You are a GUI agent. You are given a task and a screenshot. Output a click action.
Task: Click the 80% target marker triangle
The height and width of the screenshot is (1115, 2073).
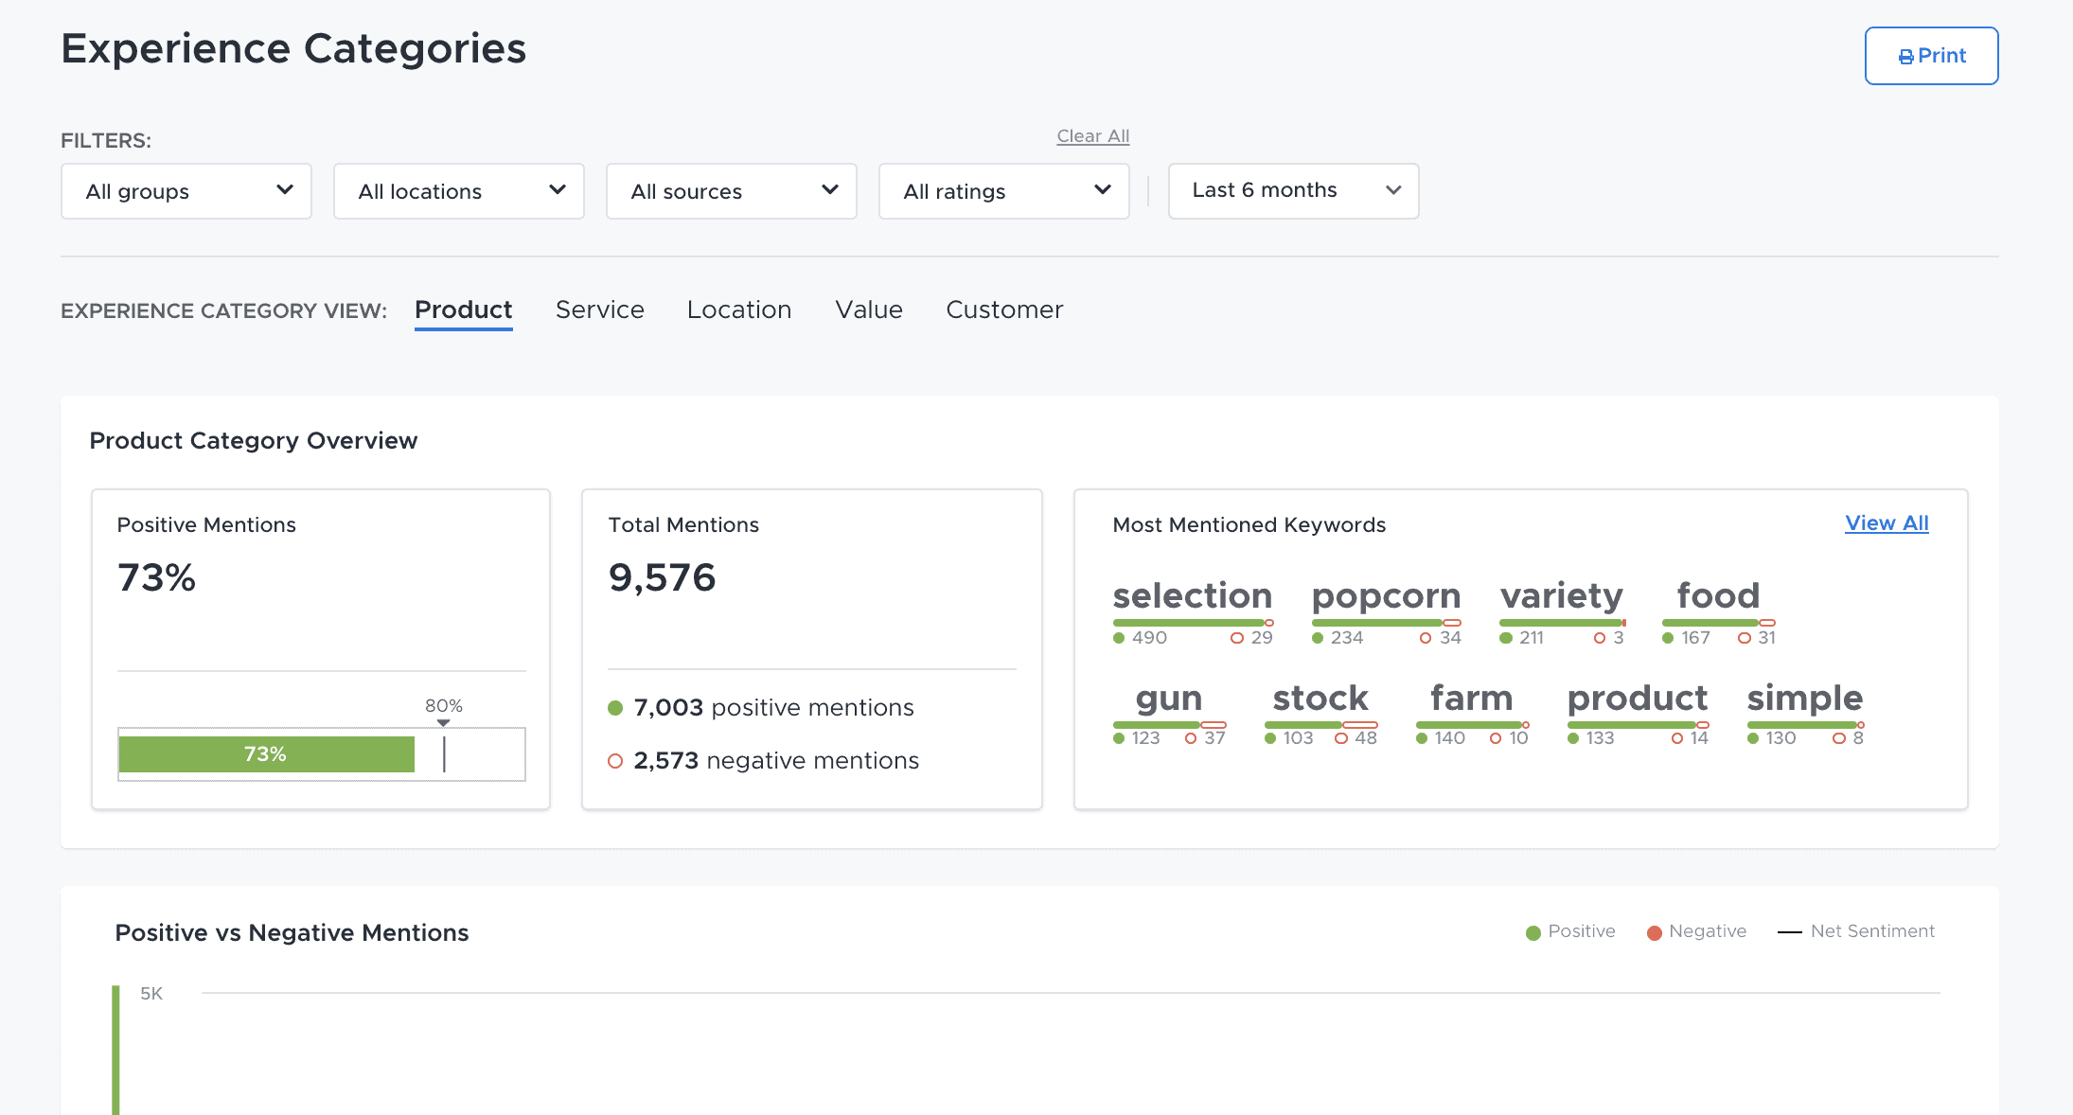[443, 723]
